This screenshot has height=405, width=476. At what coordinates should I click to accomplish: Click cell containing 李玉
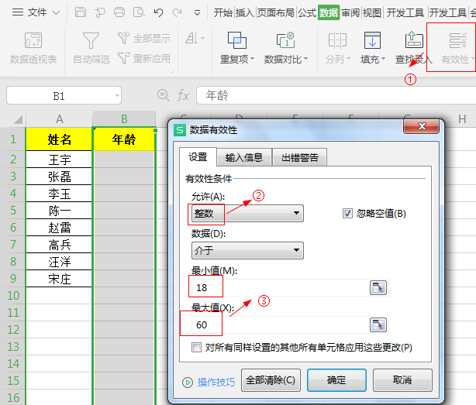click(x=59, y=194)
